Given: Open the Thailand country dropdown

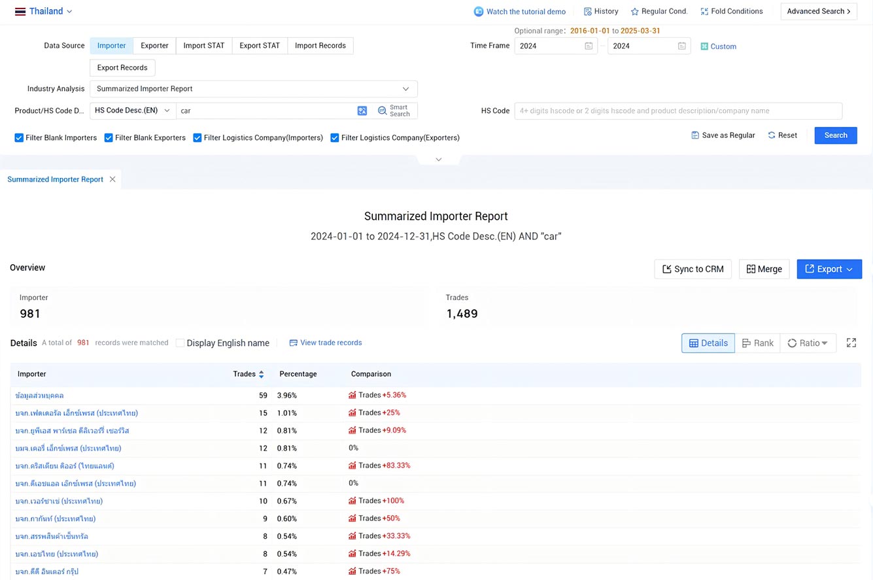Looking at the screenshot, I should pos(44,11).
